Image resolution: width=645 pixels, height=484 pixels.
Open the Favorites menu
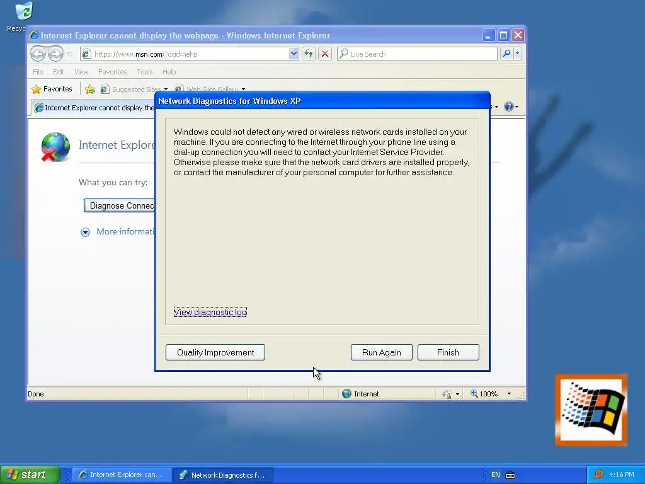pos(112,72)
